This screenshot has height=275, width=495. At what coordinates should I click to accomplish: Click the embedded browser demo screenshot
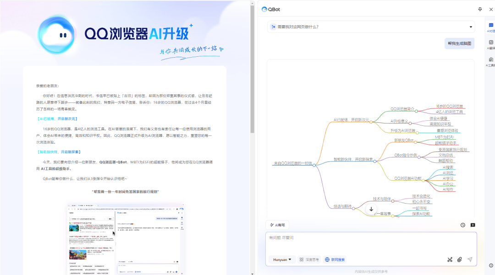click(125, 239)
